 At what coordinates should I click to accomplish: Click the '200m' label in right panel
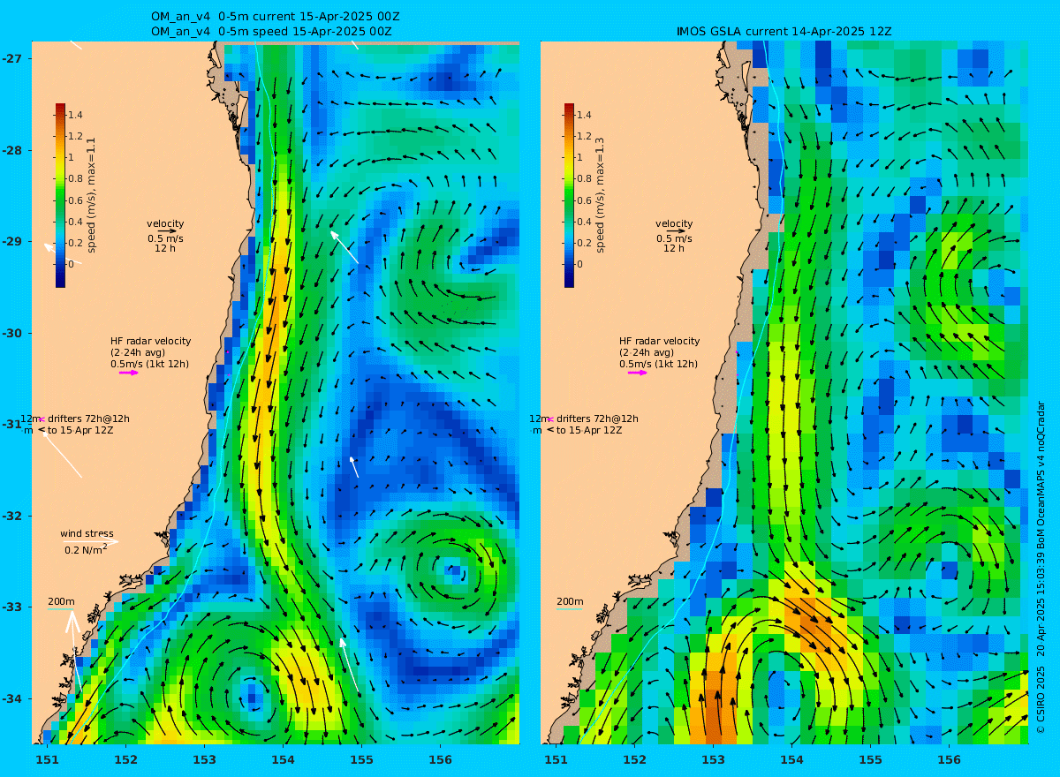(570, 602)
